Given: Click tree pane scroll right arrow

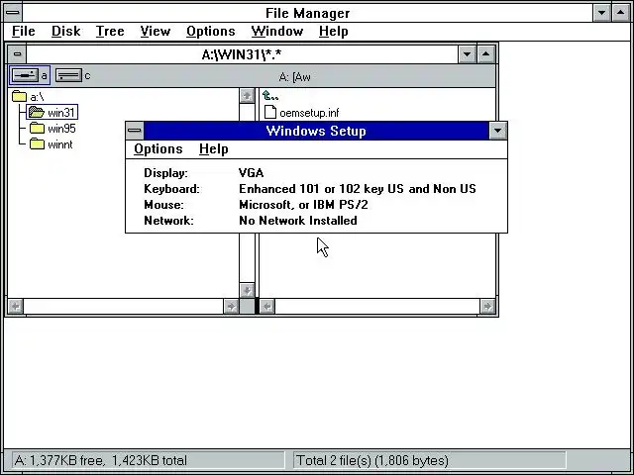Looking at the screenshot, I should tap(231, 307).
